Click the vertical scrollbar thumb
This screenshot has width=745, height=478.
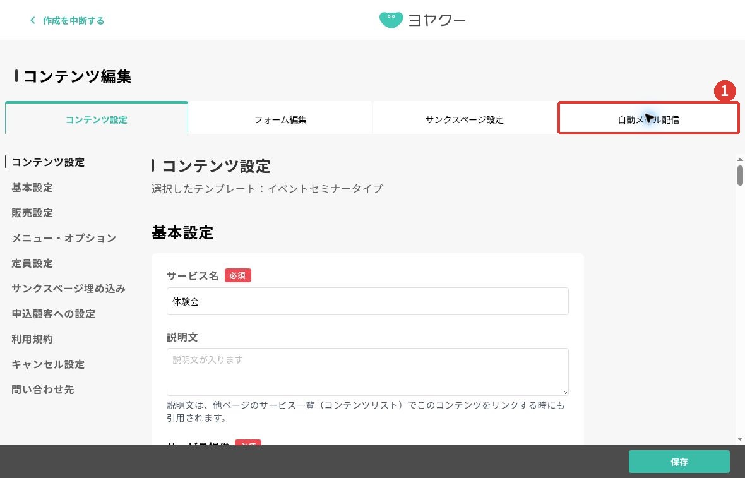point(740,175)
